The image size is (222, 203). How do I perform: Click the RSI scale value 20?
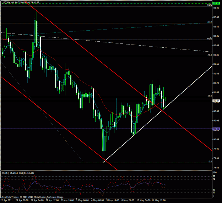point(214,193)
